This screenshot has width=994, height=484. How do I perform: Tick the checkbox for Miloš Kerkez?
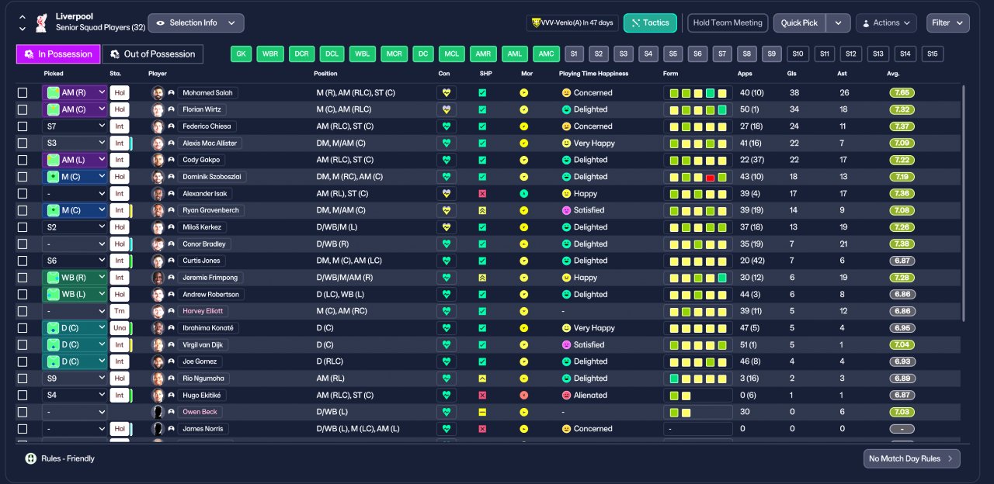tap(23, 227)
